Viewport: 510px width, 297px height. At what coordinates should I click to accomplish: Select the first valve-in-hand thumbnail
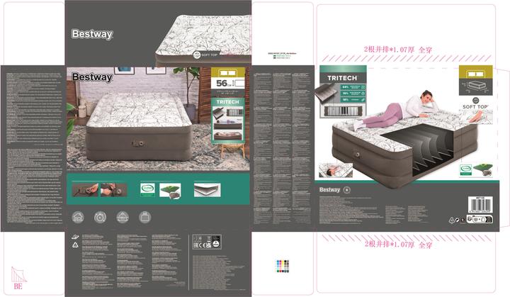pyautogui.click(x=85, y=190)
